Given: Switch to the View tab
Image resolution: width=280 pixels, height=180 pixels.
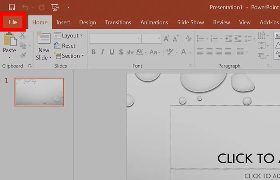Looking at the screenshot, I should (x=245, y=22).
